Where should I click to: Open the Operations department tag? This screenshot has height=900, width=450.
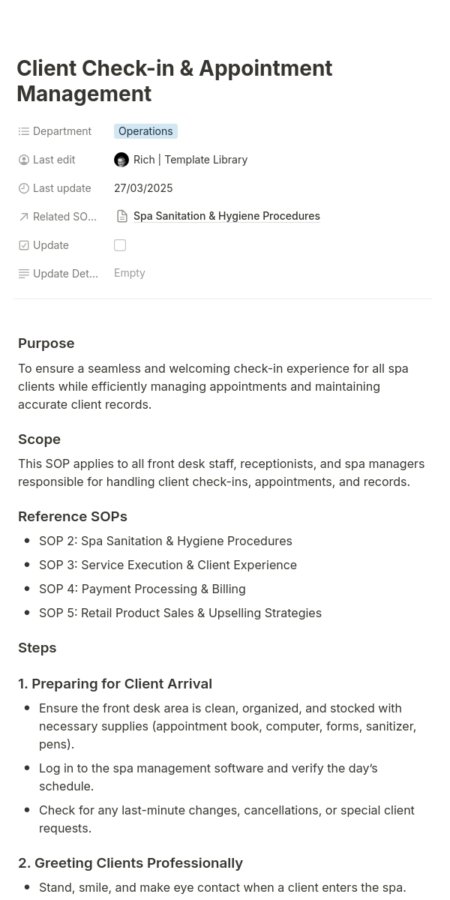(145, 131)
